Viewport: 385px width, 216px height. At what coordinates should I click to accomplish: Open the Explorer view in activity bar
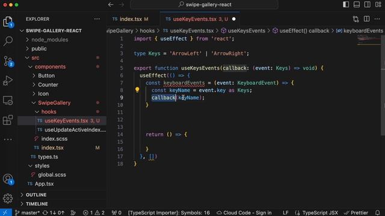(x=8, y=22)
